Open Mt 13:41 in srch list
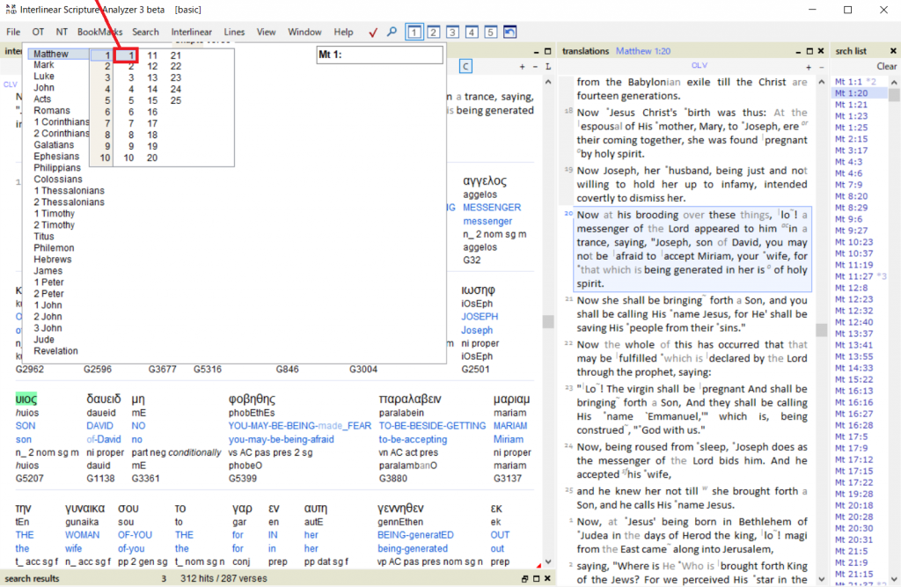This screenshot has height=587, width=901. (x=853, y=345)
